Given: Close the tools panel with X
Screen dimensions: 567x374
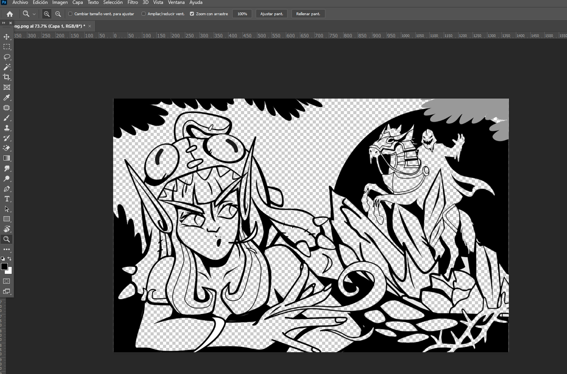Looking at the screenshot, I should point(11,23).
